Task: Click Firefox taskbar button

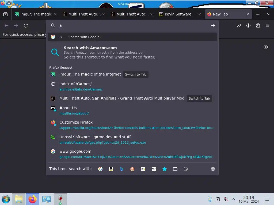Action: [x=32, y=199]
